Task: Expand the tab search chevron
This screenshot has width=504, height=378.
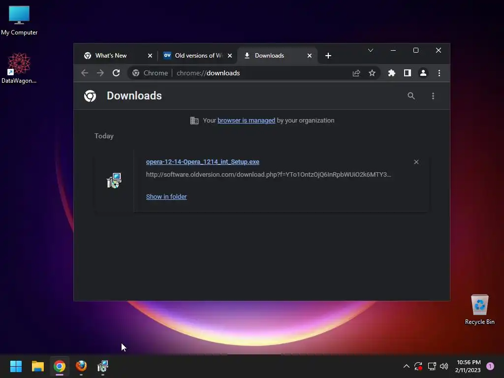Action: click(x=371, y=50)
